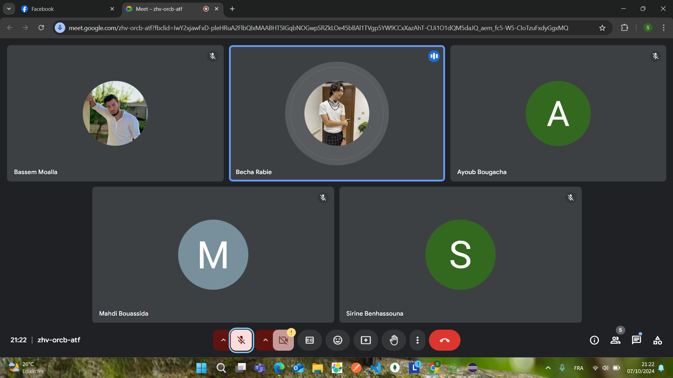
Task: Switch the FRA keyboard language
Action: [579, 368]
